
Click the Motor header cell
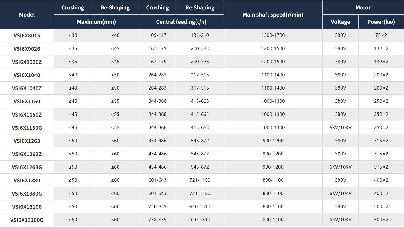(x=363, y=7)
